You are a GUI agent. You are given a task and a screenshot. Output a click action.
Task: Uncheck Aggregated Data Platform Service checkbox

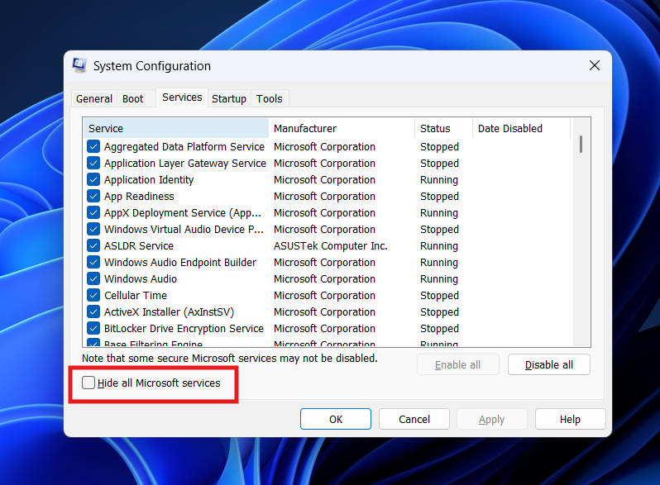tap(93, 147)
